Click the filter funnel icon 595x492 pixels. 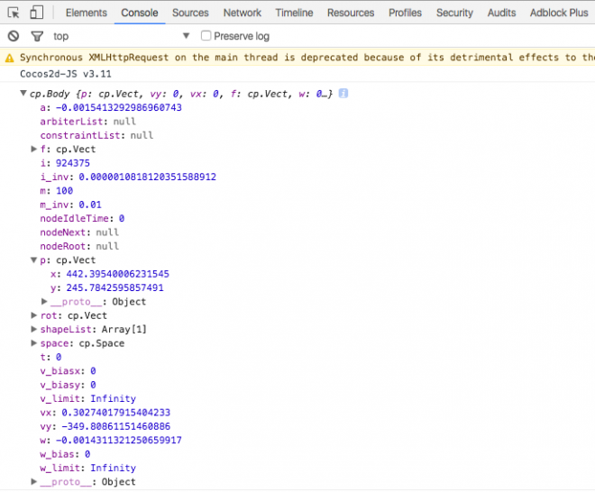point(37,36)
